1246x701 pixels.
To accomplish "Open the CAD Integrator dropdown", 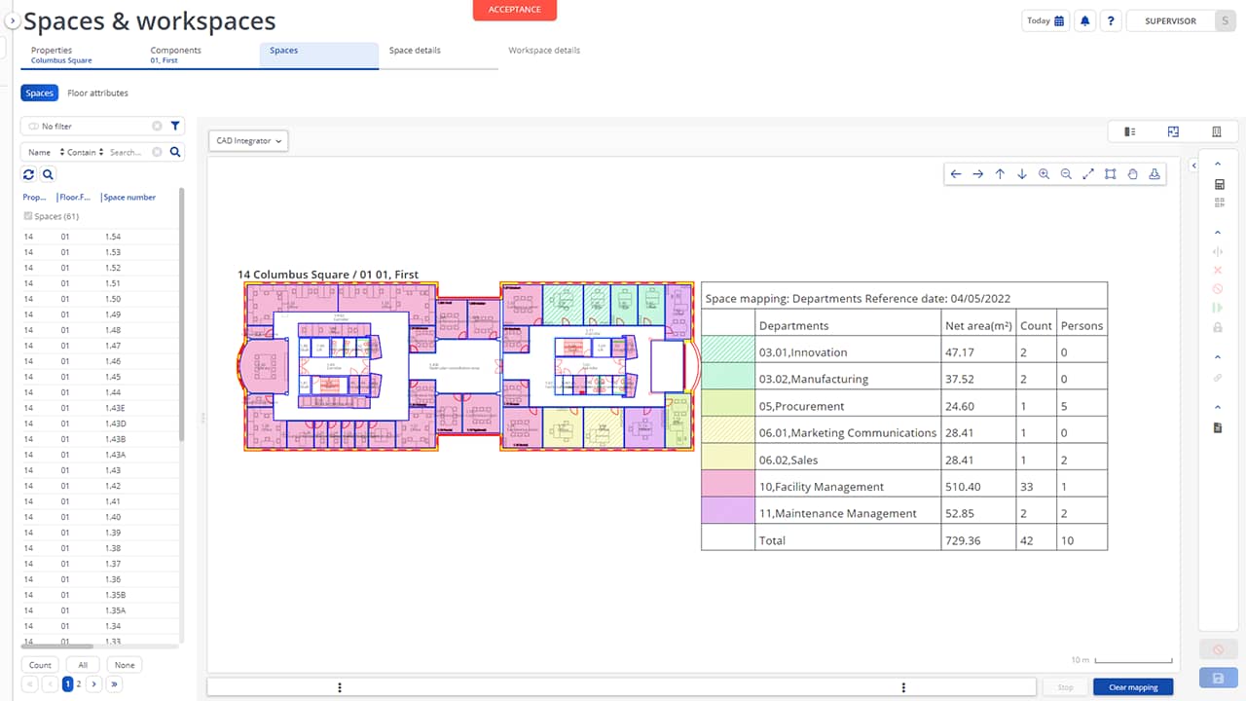I will point(245,140).
